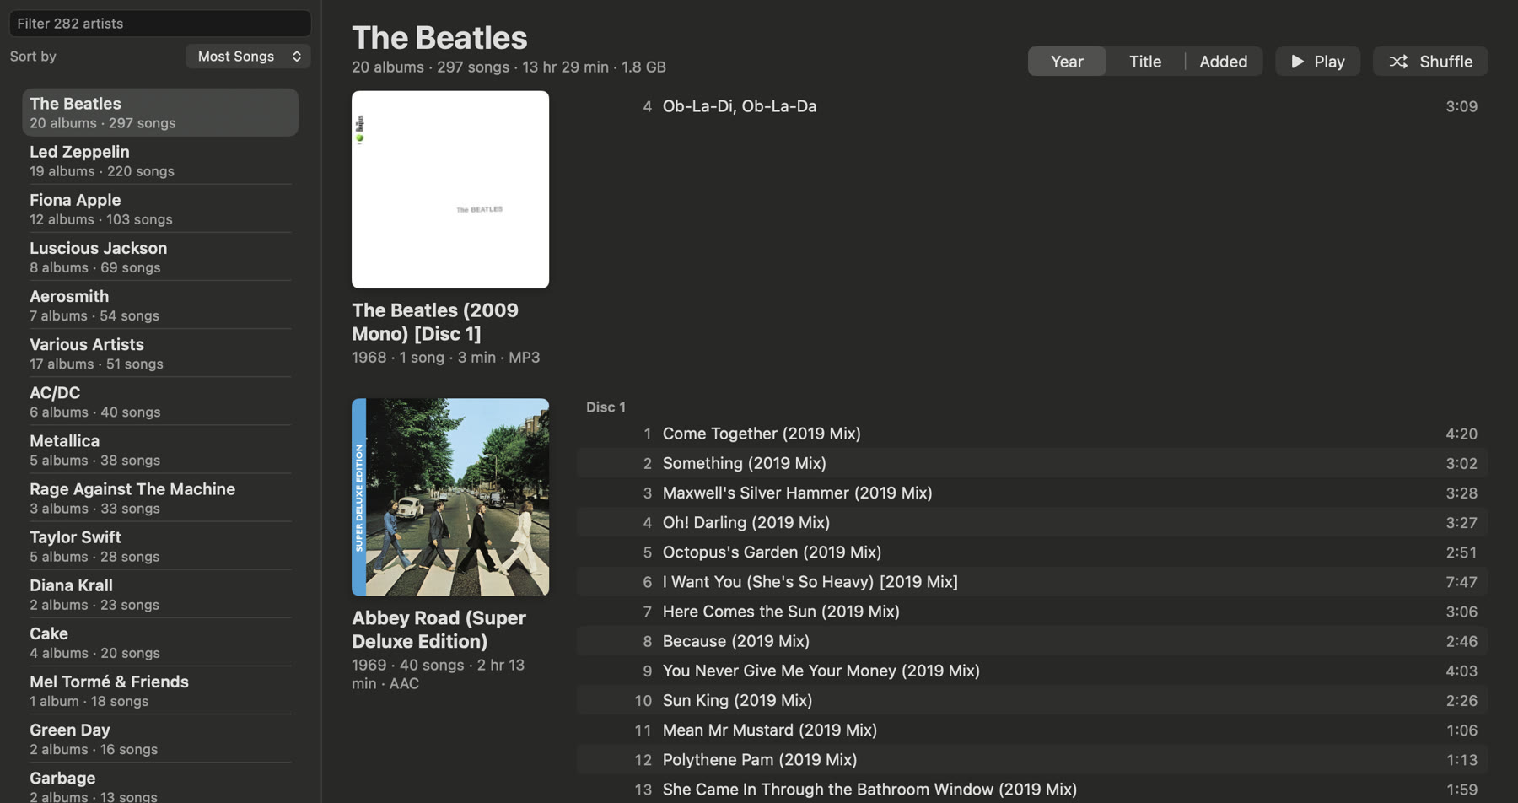Select You Never Give Me Your Money
Image resolution: width=1518 pixels, height=803 pixels.
pos(1032,671)
